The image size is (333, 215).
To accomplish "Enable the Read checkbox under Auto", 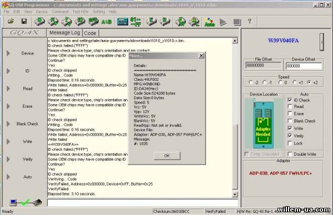I will tap(290, 106).
